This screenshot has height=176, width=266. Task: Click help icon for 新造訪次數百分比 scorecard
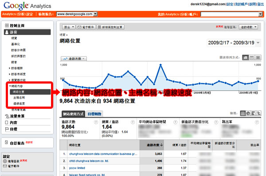click(216, 122)
